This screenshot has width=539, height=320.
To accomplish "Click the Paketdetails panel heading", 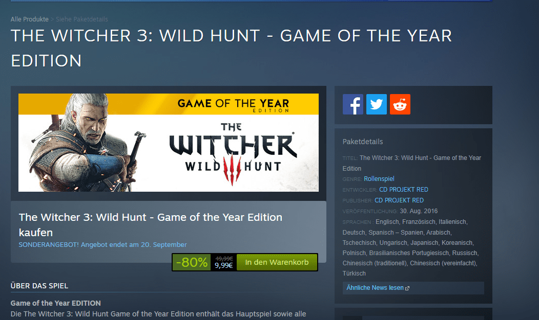I will [363, 142].
